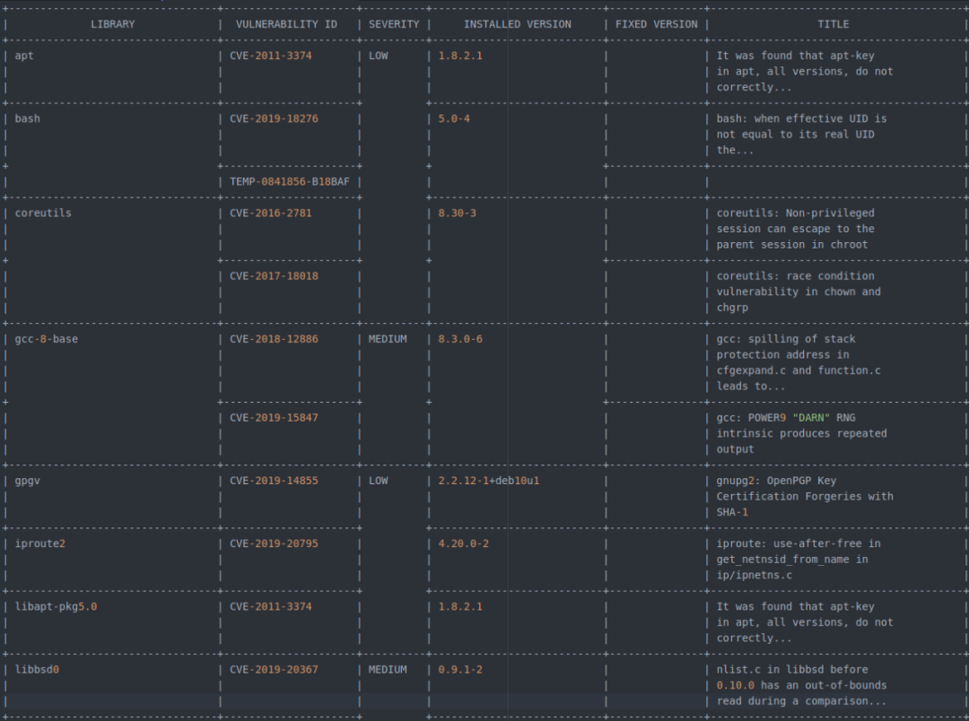Image resolution: width=969 pixels, height=721 pixels.
Task: Click MEDIUM severity in the gcc-8-base row
Action: (x=388, y=339)
